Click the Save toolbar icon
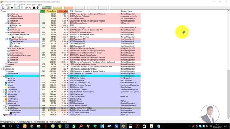This screenshot has height=129, width=230. coord(3,8)
